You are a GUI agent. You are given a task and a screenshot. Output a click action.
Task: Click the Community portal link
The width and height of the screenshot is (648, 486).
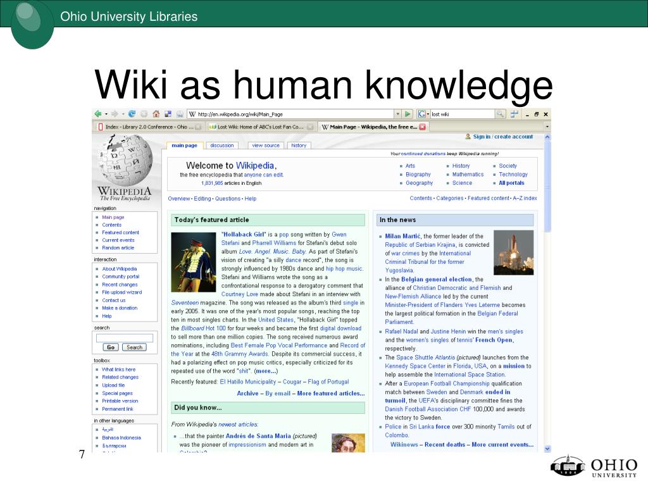pyautogui.click(x=120, y=277)
